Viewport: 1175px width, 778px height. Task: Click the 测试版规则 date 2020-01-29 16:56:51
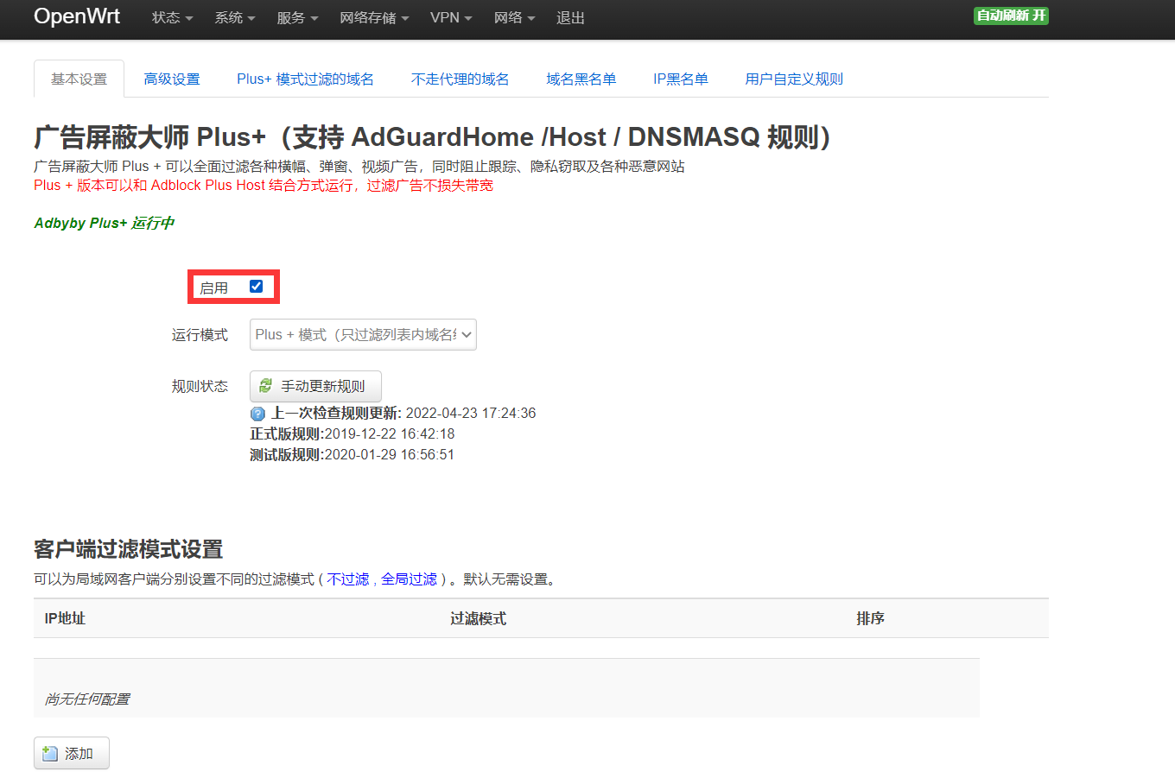[x=390, y=455]
